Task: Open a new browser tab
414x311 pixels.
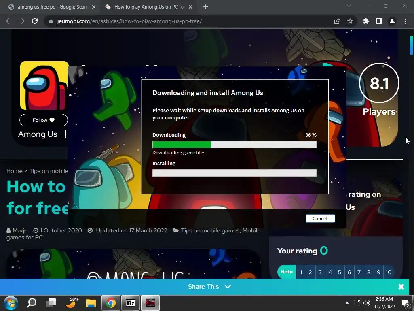Action: click(206, 7)
